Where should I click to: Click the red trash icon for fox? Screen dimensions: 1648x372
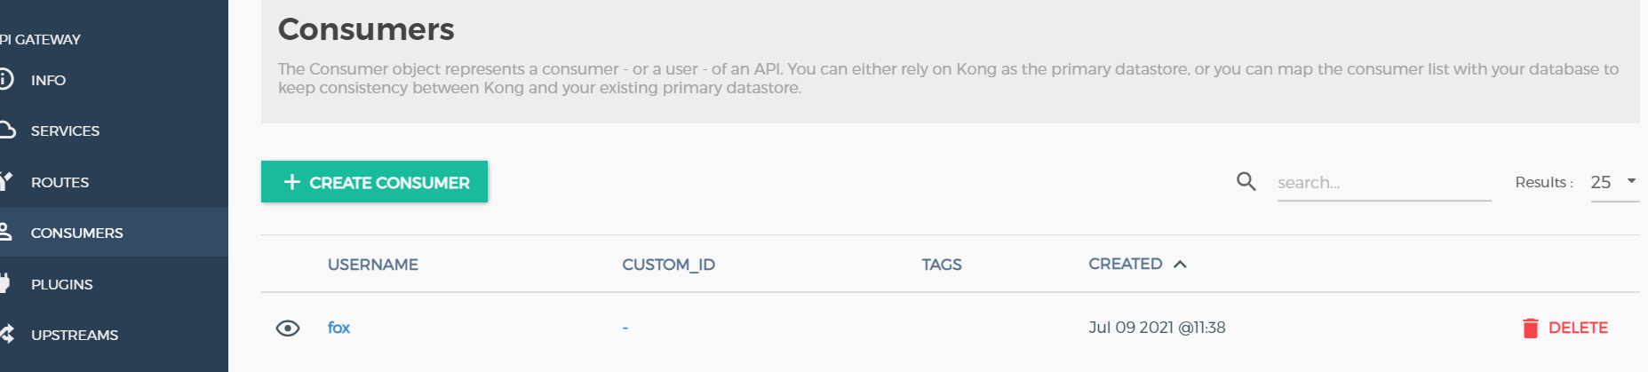click(1530, 328)
